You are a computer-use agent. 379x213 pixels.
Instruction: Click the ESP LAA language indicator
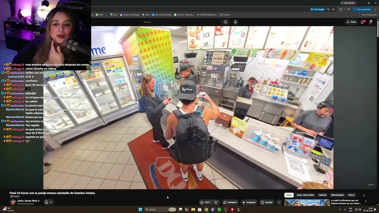click(351, 209)
